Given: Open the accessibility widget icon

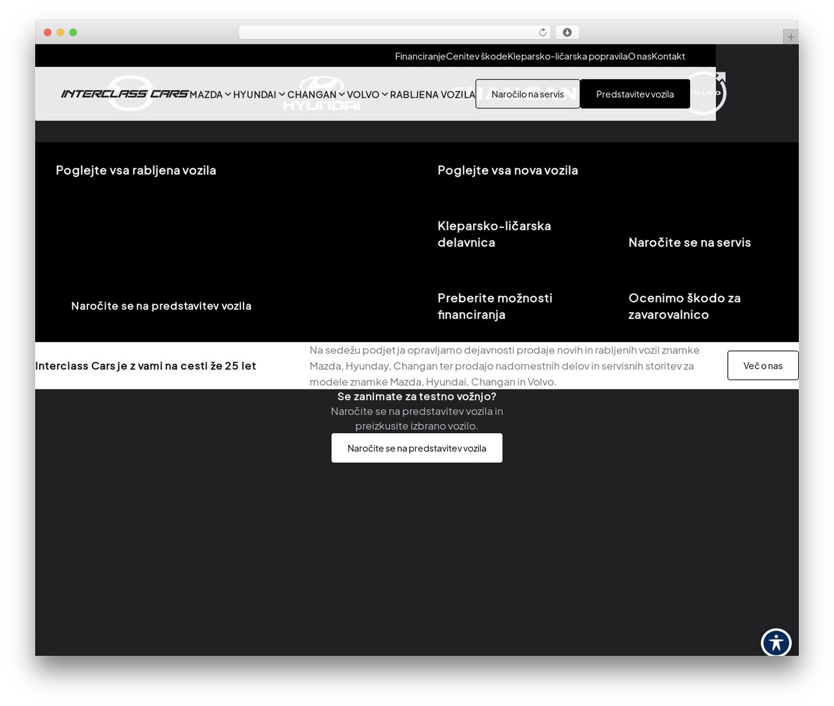Looking at the screenshot, I should 776,643.
